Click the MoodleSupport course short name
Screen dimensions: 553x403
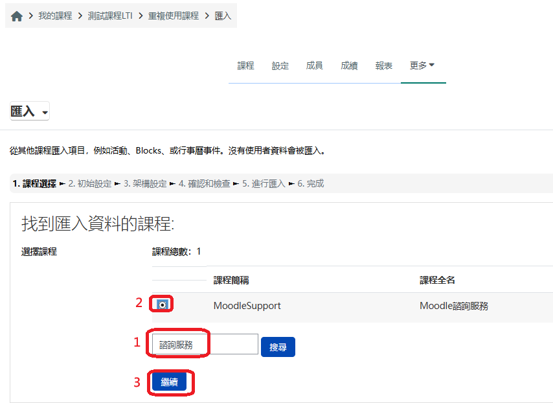point(247,306)
